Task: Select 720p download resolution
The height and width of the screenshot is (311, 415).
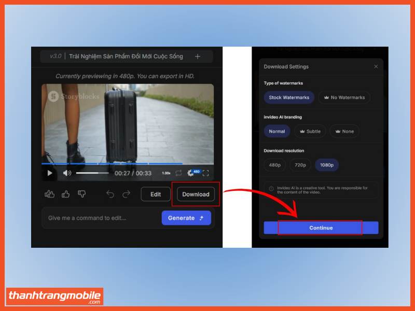Action: tap(300, 165)
